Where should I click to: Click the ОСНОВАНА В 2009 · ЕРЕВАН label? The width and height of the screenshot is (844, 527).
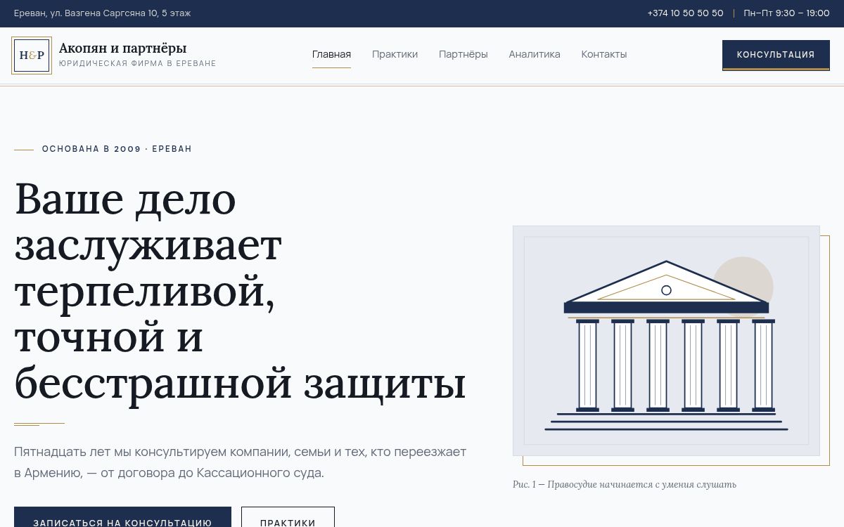[117, 149]
